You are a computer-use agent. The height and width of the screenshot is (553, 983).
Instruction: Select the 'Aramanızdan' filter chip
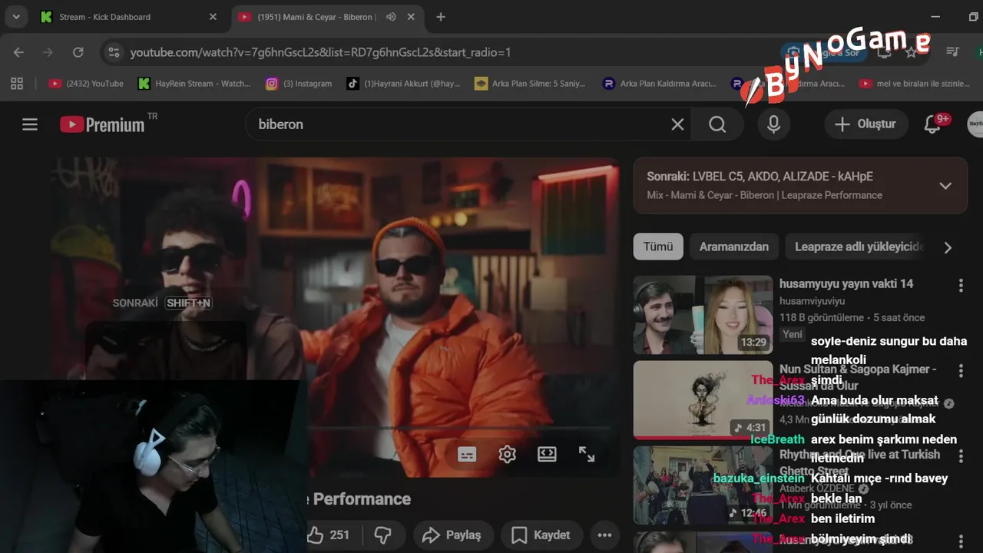[733, 247]
